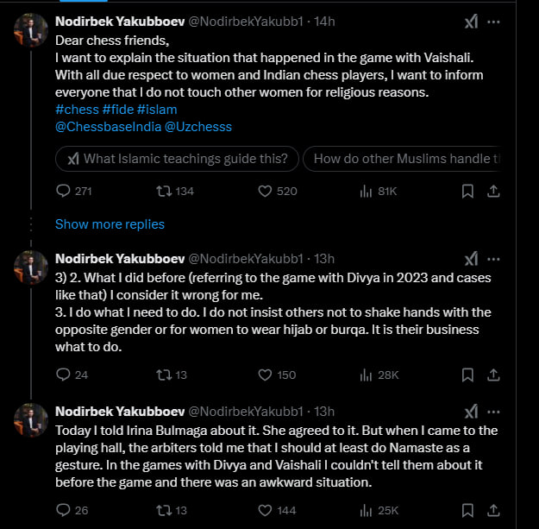Open more options menu on first tweet

coord(495,21)
